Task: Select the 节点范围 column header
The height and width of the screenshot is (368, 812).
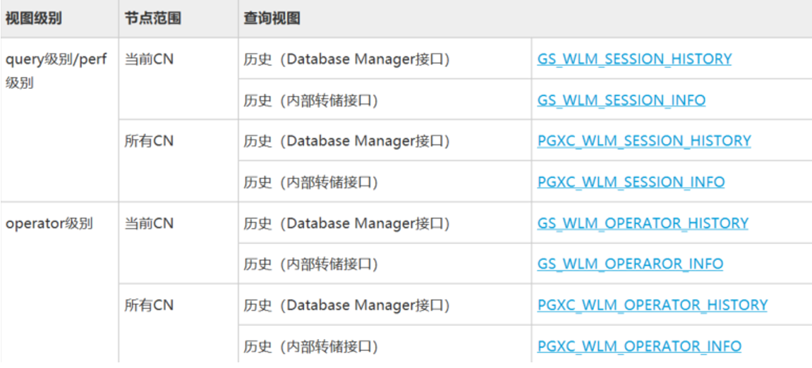Action: coord(152,18)
